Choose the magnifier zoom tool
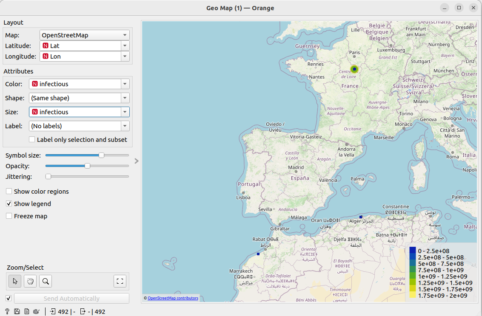482x316 pixels. pyautogui.click(x=46, y=281)
